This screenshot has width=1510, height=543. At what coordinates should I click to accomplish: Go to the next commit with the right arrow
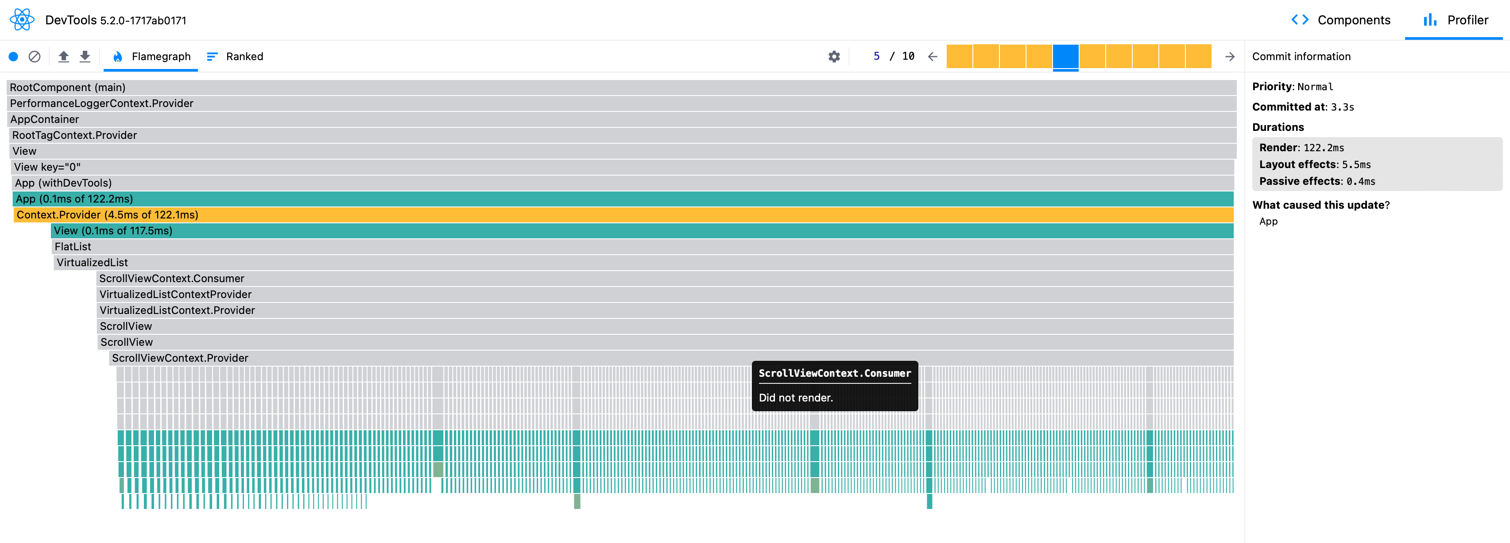[x=1230, y=57]
